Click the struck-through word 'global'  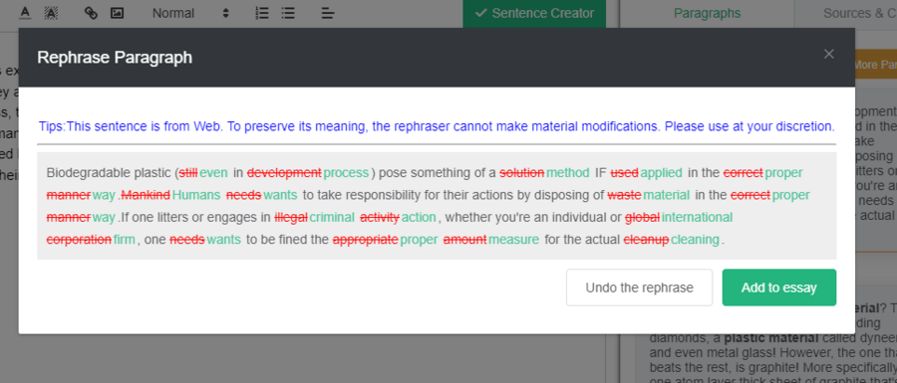[x=643, y=218]
